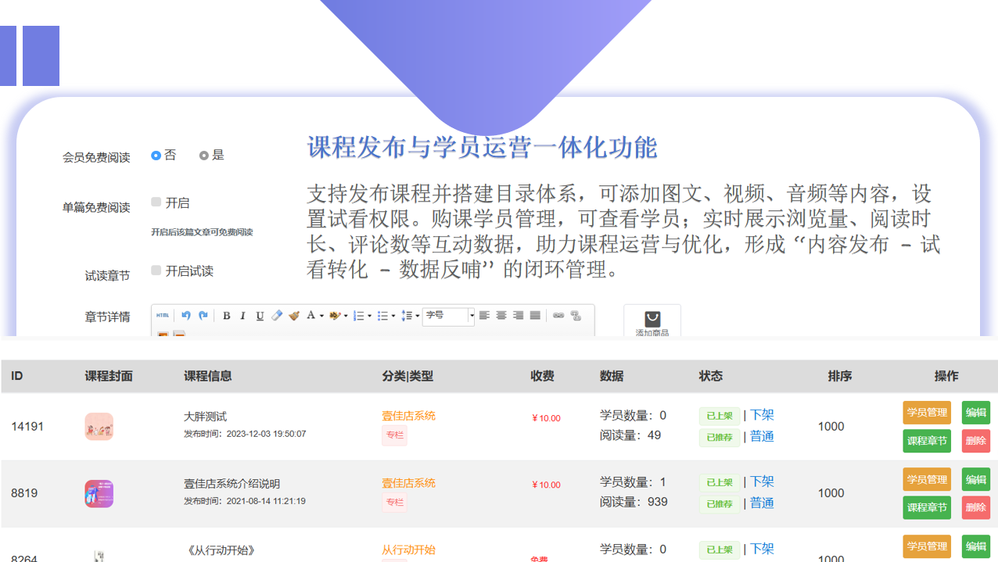Select 否 for 会员免费阅读
This screenshot has width=998, height=562.
click(x=156, y=156)
